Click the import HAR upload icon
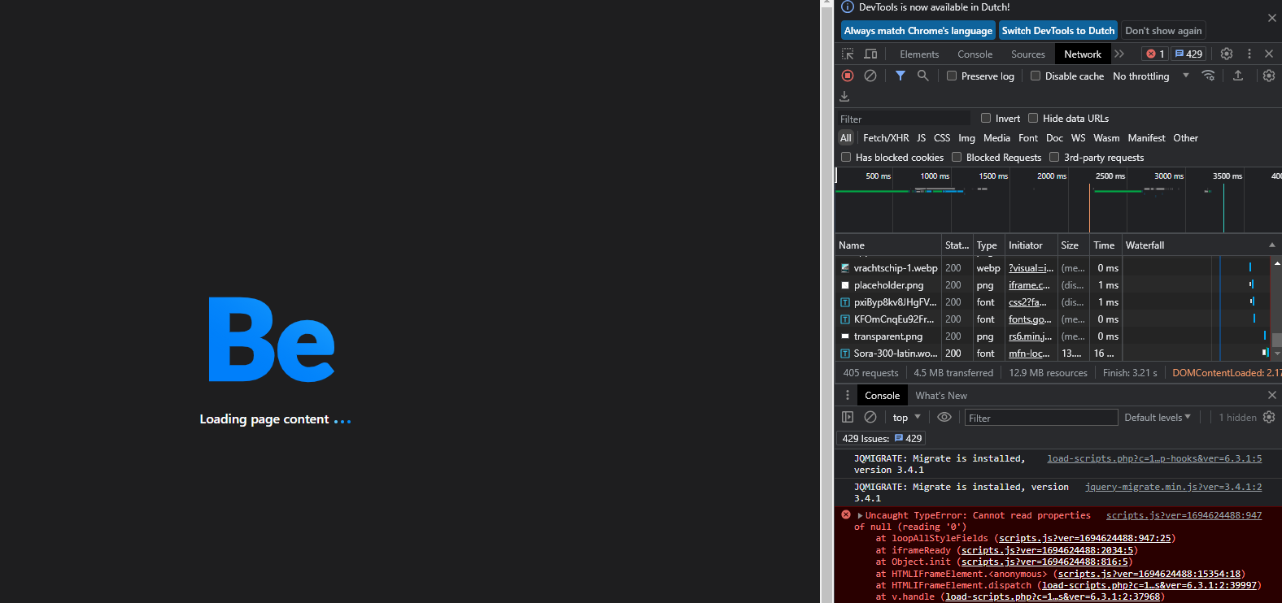The height and width of the screenshot is (603, 1282). pos(1238,76)
